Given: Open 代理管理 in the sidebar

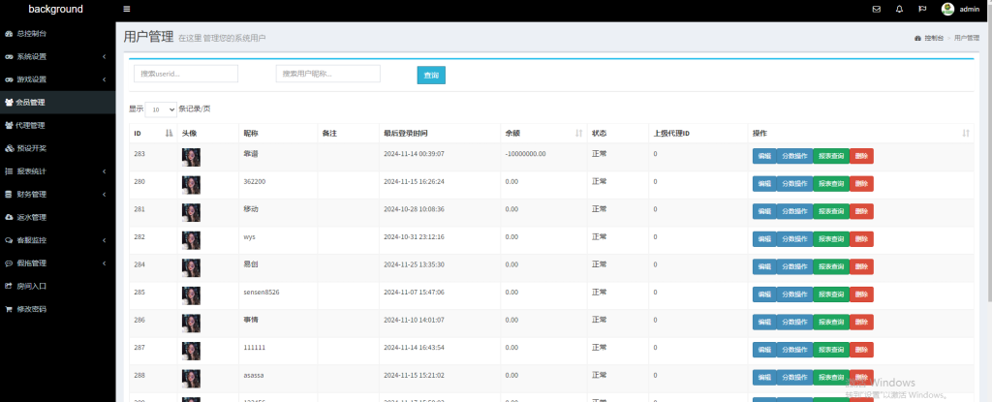Looking at the screenshot, I should click(x=31, y=125).
